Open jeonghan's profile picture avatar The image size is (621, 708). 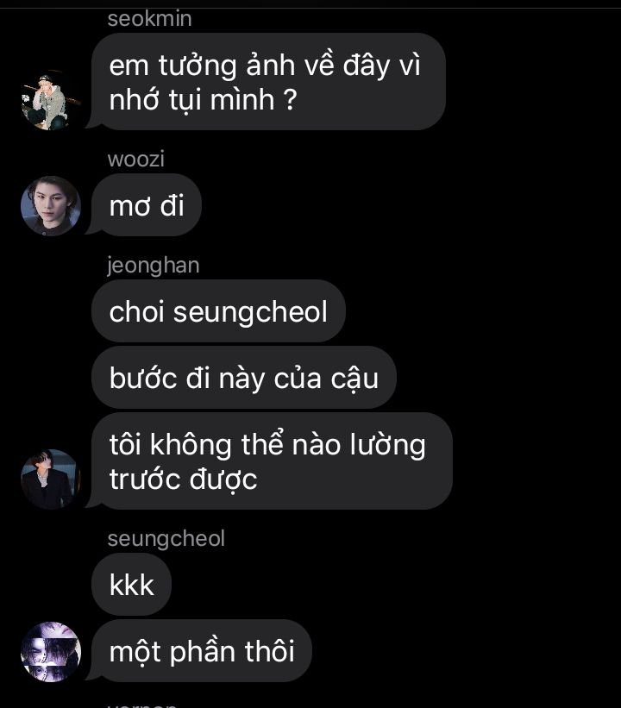tap(51, 479)
